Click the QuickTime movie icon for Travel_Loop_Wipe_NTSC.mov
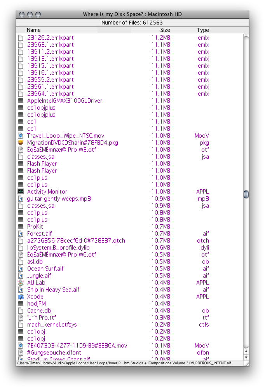265x388 pixels. tap(21, 136)
